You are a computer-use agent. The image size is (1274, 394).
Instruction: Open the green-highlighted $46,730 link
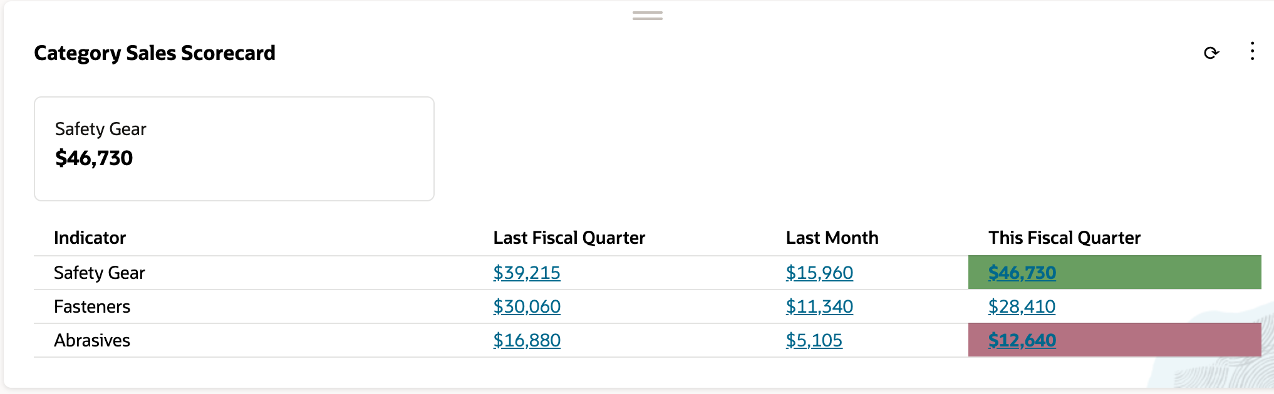[1022, 273]
